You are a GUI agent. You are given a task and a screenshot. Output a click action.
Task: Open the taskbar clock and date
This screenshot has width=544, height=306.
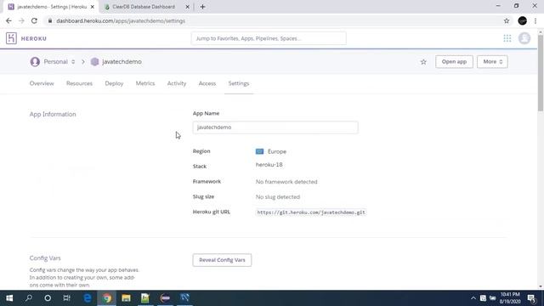510,298
